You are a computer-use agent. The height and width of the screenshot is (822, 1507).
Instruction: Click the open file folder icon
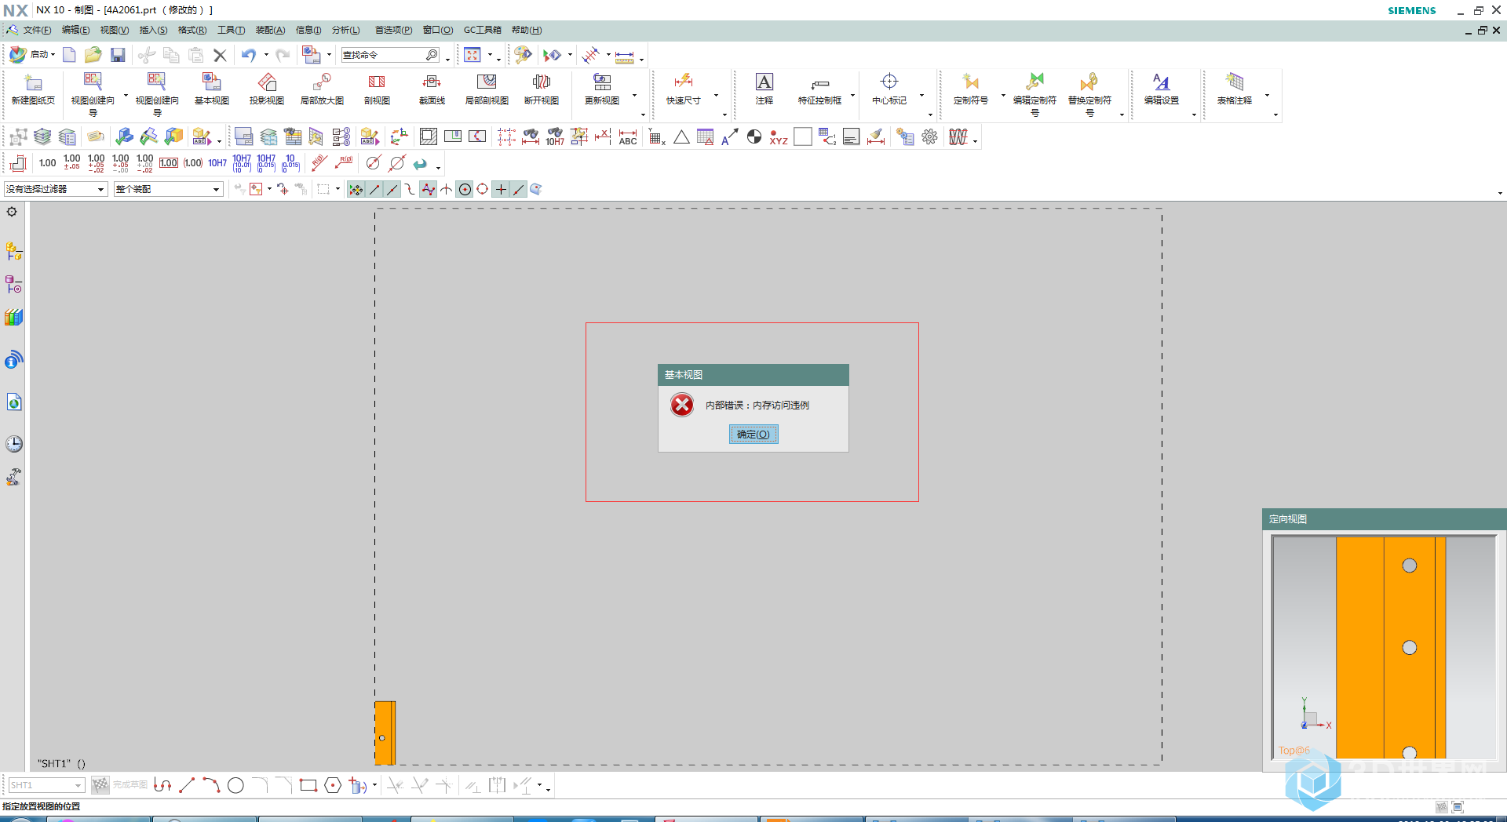click(x=93, y=55)
